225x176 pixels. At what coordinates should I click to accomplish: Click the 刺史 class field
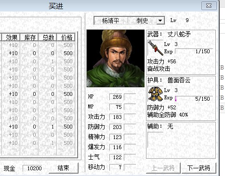tap(142, 21)
